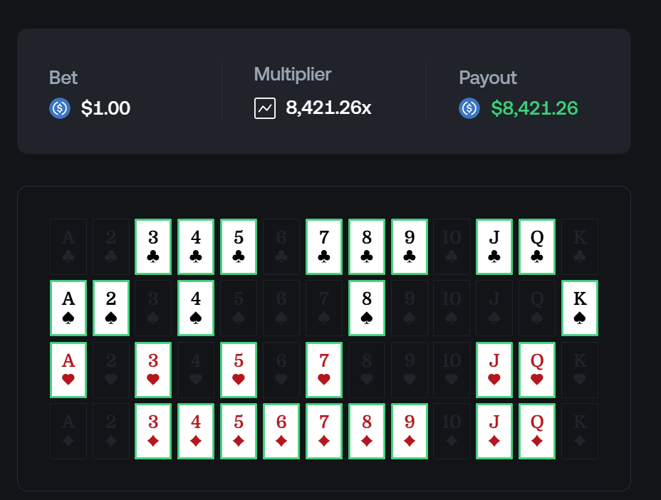
Task: Click the 7 of diamonds card
Action: point(324,432)
